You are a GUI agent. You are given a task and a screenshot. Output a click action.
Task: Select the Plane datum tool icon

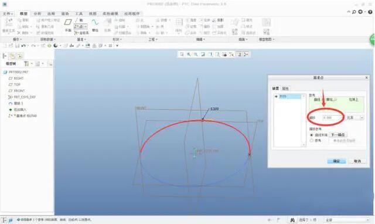point(68,22)
